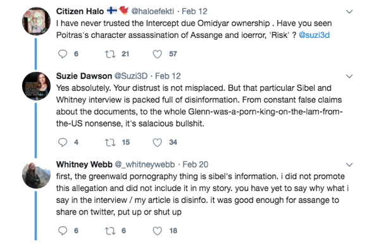The height and width of the screenshot is (246, 379).
Task: Reply to Suzie Dawson's tweet
Action: click(63, 142)
